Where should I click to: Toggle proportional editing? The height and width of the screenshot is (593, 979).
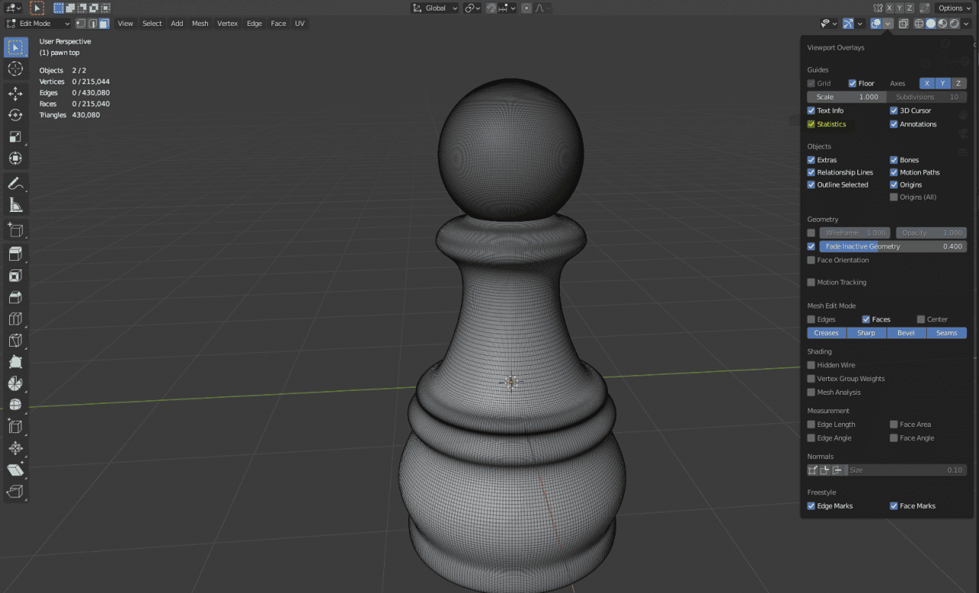pyautogui.click(x=525, y=8)
